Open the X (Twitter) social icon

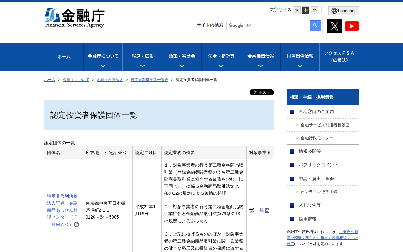(334, 26)
